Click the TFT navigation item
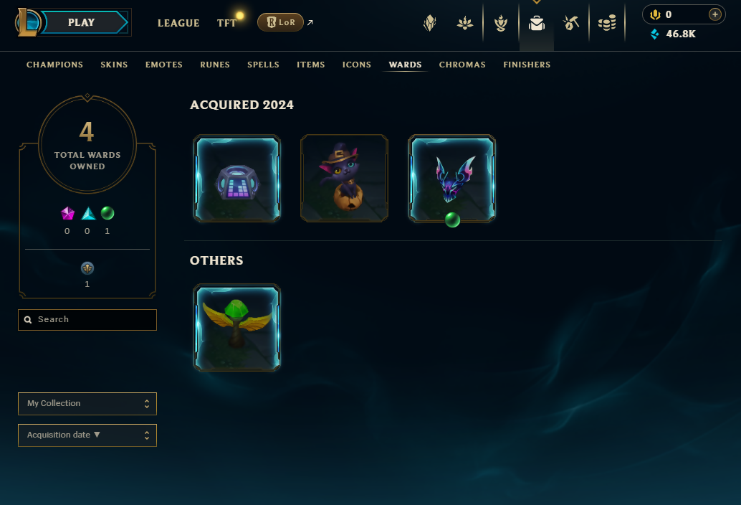The width and height of the screenshot is (741, 505). pyautogui.click(x=226, y=23)
